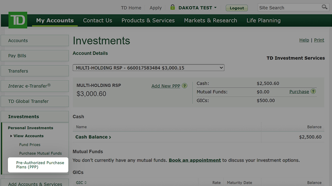Open the Help link
332x186 pixels.
point(304,40)
